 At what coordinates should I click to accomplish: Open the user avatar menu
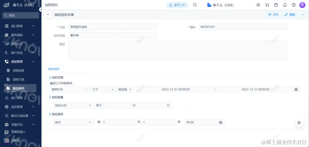click(x=302, y=5)
